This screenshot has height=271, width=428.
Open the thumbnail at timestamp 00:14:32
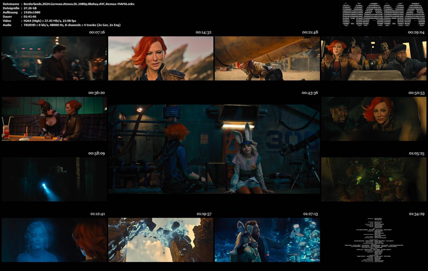pos(161,58)
